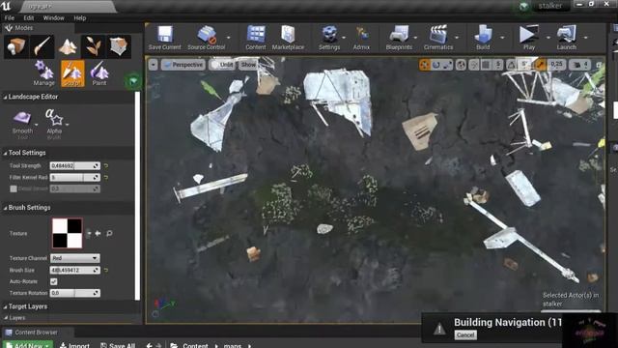
Task: Toggle grid snapping in viewport toolbar
Action: point(487,65)
